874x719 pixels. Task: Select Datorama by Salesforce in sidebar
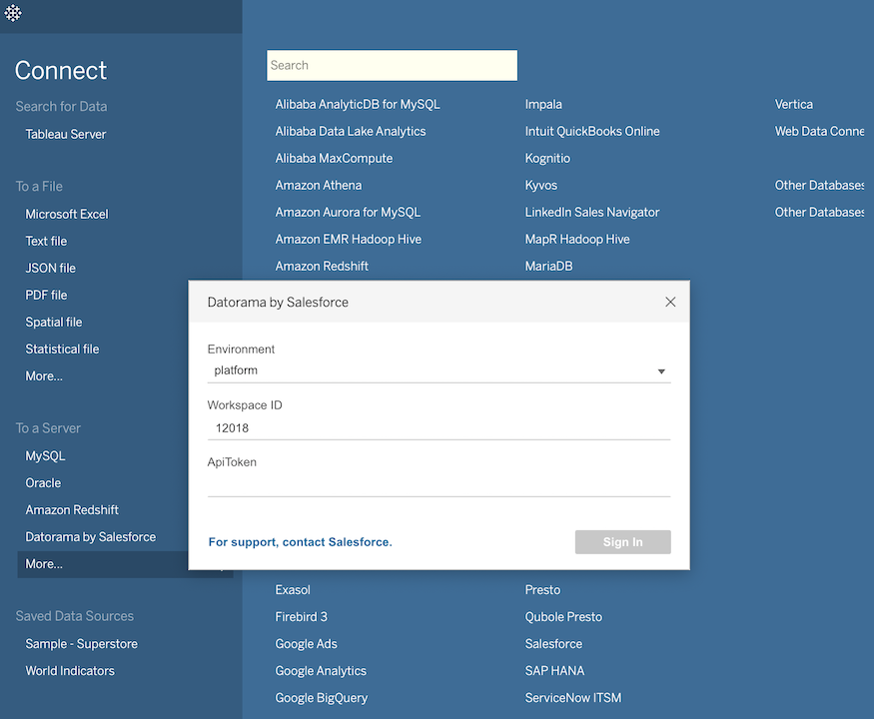90,537
